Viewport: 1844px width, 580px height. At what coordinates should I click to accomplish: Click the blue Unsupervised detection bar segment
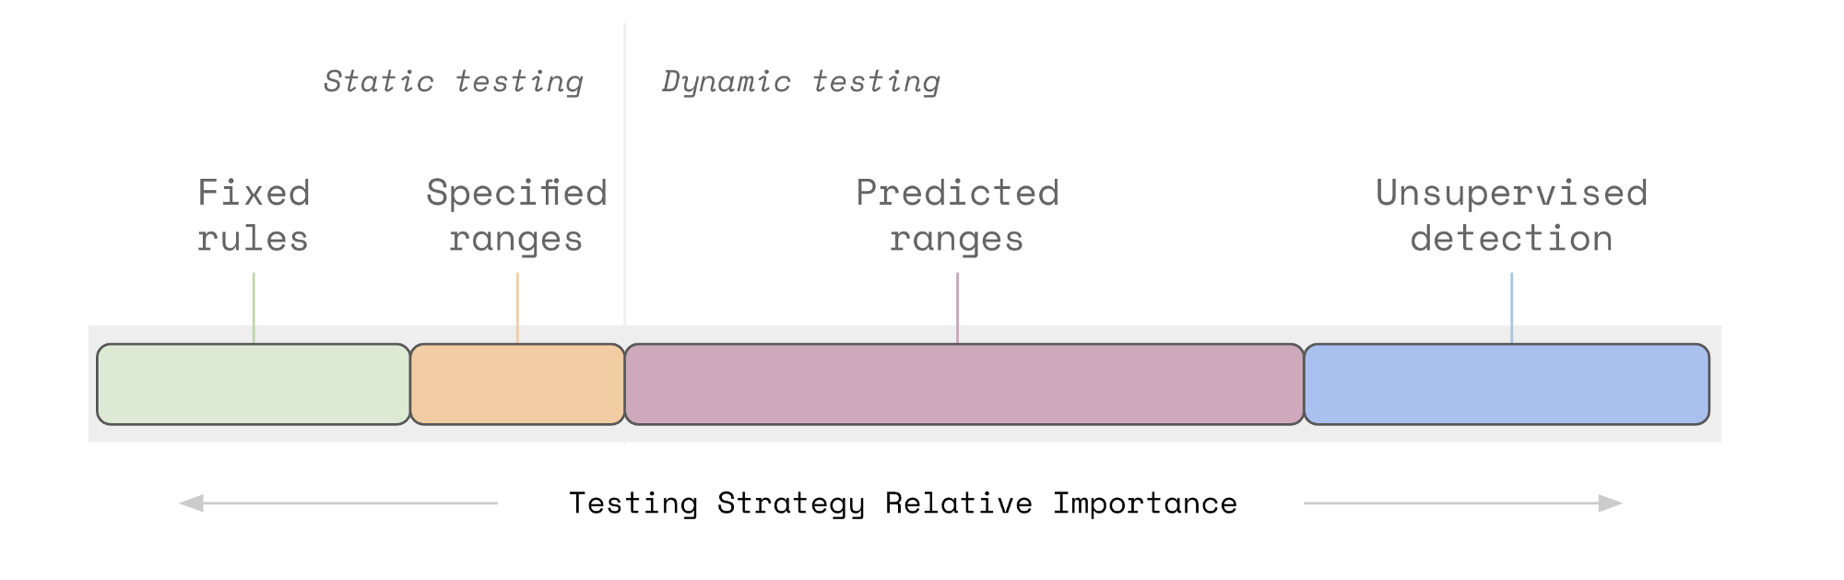[x=1507, y=385]
